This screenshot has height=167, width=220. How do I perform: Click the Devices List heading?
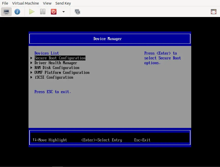pyautogui.click(x=47, y=53)
